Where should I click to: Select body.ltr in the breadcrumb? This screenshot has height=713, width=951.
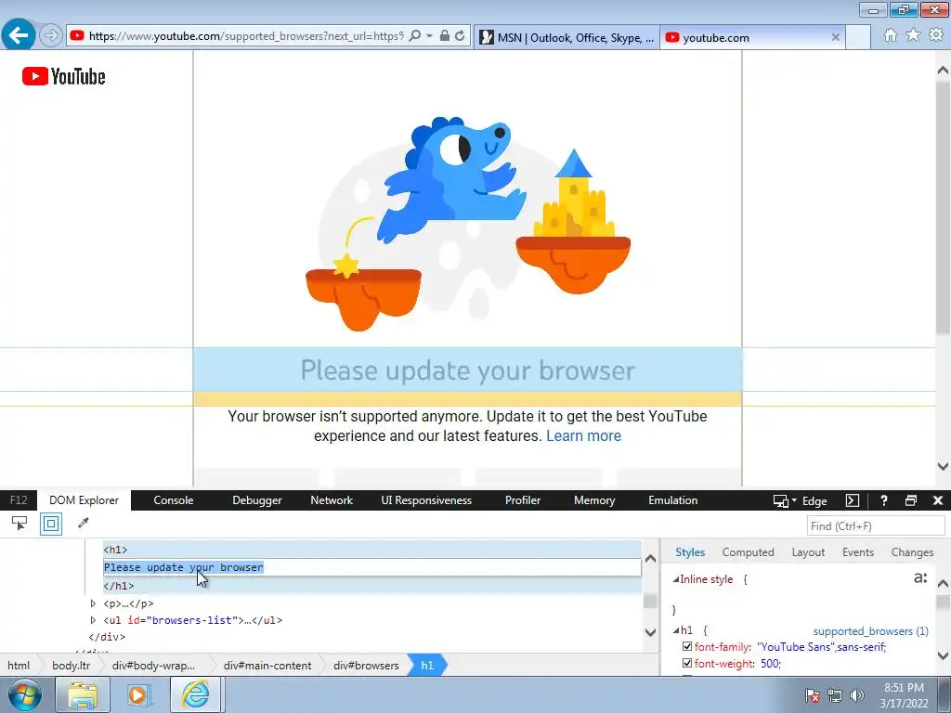coord(71,665)
